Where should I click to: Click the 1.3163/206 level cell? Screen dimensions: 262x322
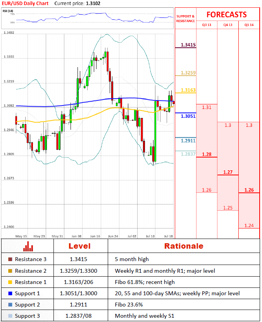pos(79,282)
